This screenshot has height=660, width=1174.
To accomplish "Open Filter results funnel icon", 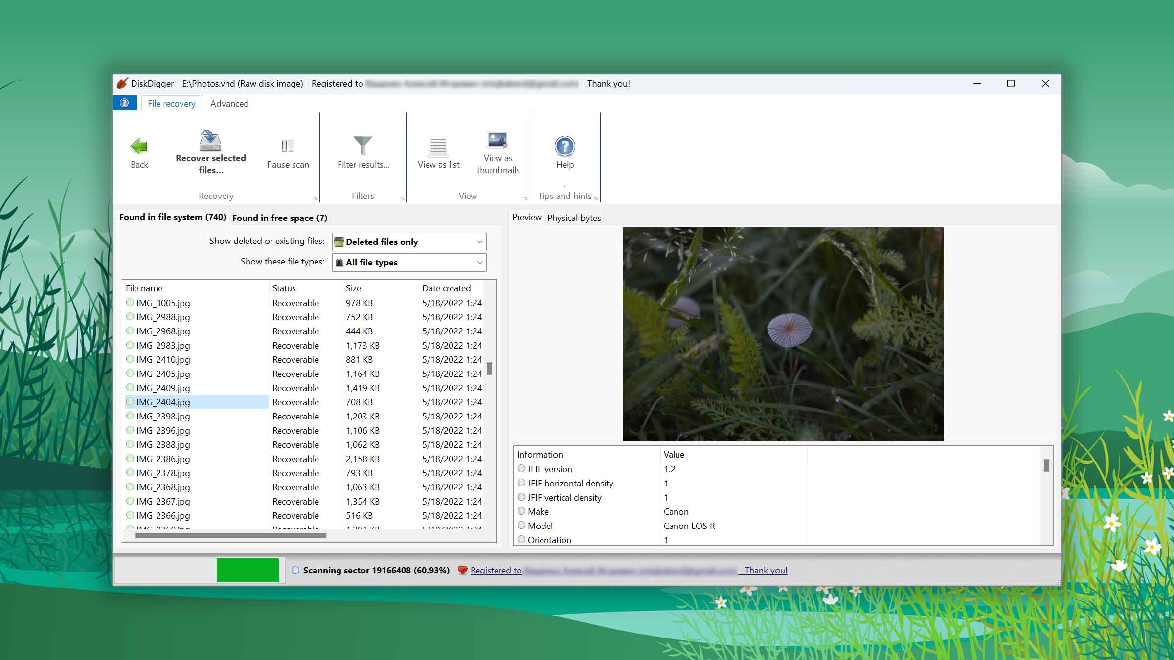I will point(362,146).
